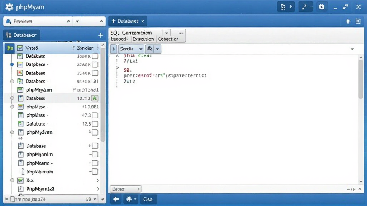The height and width of the screenshot is (206, 367).
Task: Tick the checkbox in Datpbece 21.60 row
Action: 95,64
